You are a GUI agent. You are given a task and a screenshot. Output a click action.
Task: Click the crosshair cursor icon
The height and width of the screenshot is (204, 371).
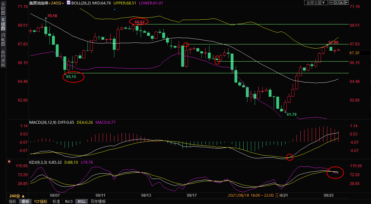(x=331, y=3)
